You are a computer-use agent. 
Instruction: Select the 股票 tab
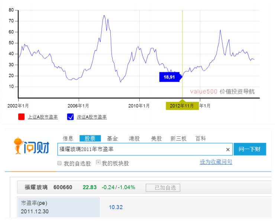(x=90, y=138)
